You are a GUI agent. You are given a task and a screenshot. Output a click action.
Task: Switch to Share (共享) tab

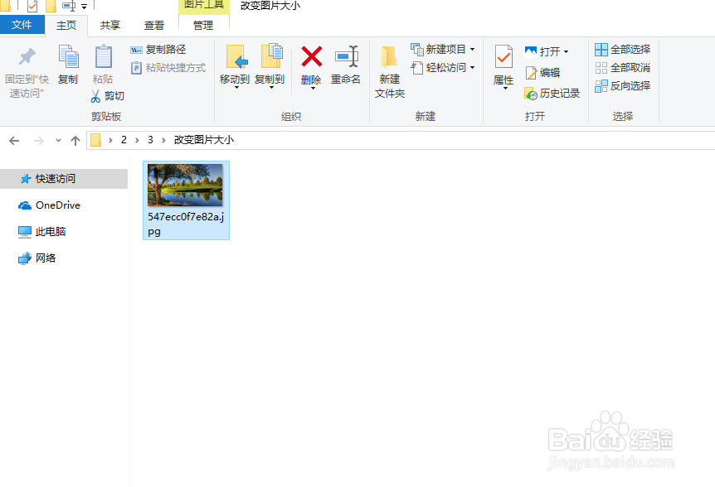[109, 26]
